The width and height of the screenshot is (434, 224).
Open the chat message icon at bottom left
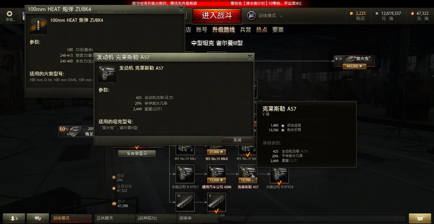(x=37, y=218)
